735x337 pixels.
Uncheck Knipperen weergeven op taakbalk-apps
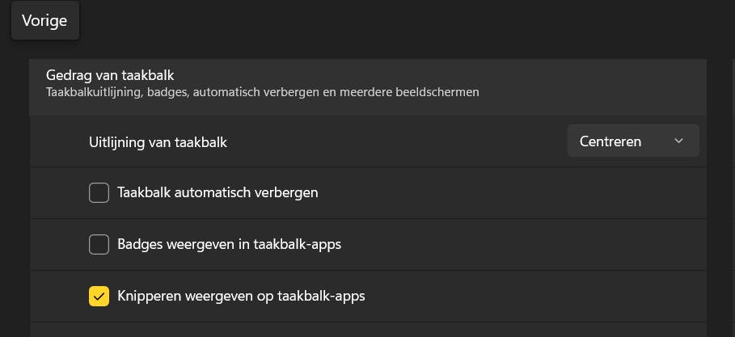pos(99,296)
